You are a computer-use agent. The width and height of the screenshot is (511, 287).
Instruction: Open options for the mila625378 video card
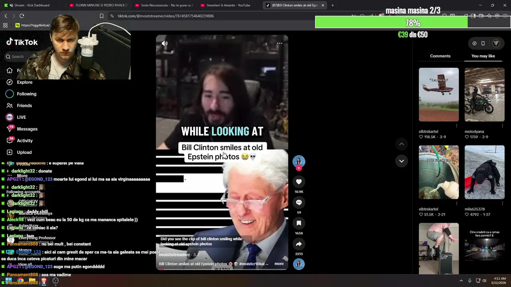click(502, 203)
